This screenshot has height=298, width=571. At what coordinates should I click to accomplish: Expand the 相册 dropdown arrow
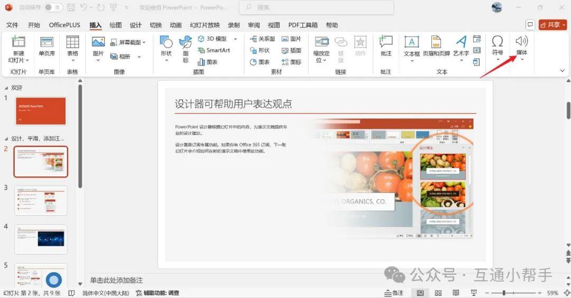click(139, 57)
